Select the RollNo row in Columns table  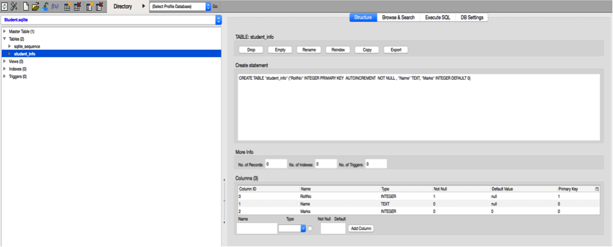tap(419, 196)
